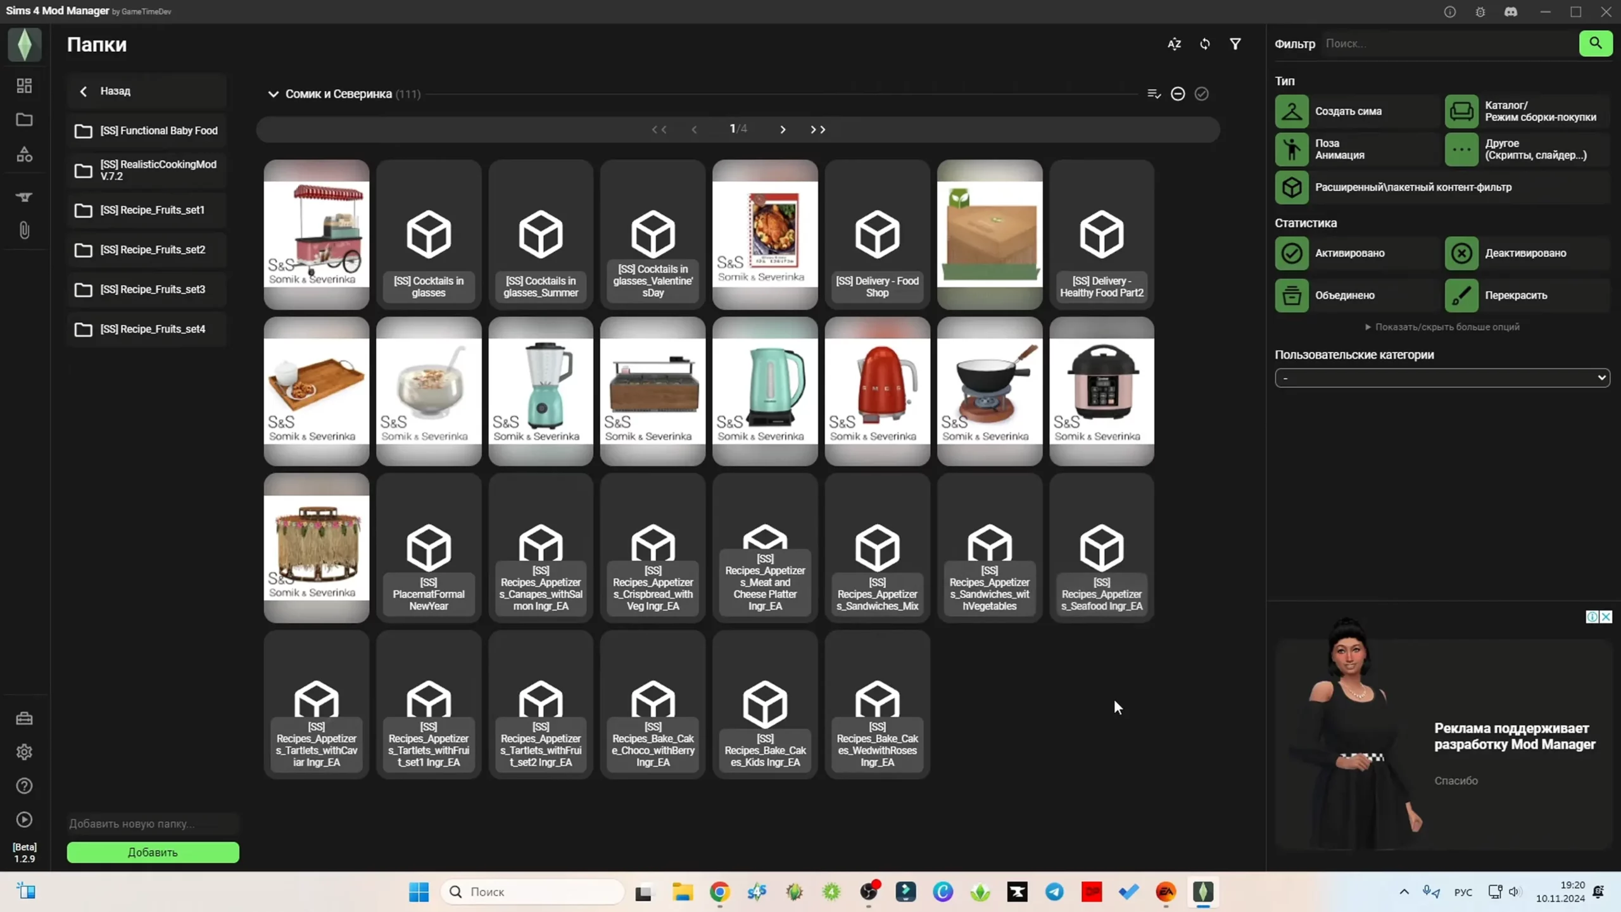This screenshot has height=912, width=1621.
Task: Open the dashboard grid sidebar icon
Action: pyautogui.click(x=24, y=86)
